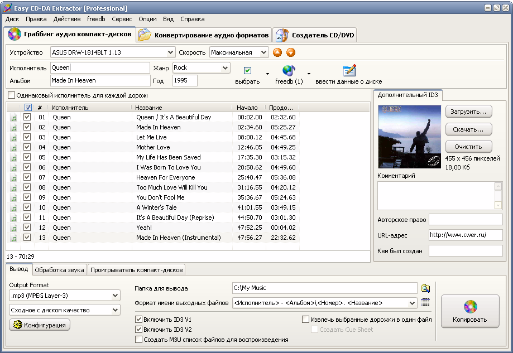Enable M3U playlist creation checkbox
This screenshot has width=513, height=353.
[139, 340]
